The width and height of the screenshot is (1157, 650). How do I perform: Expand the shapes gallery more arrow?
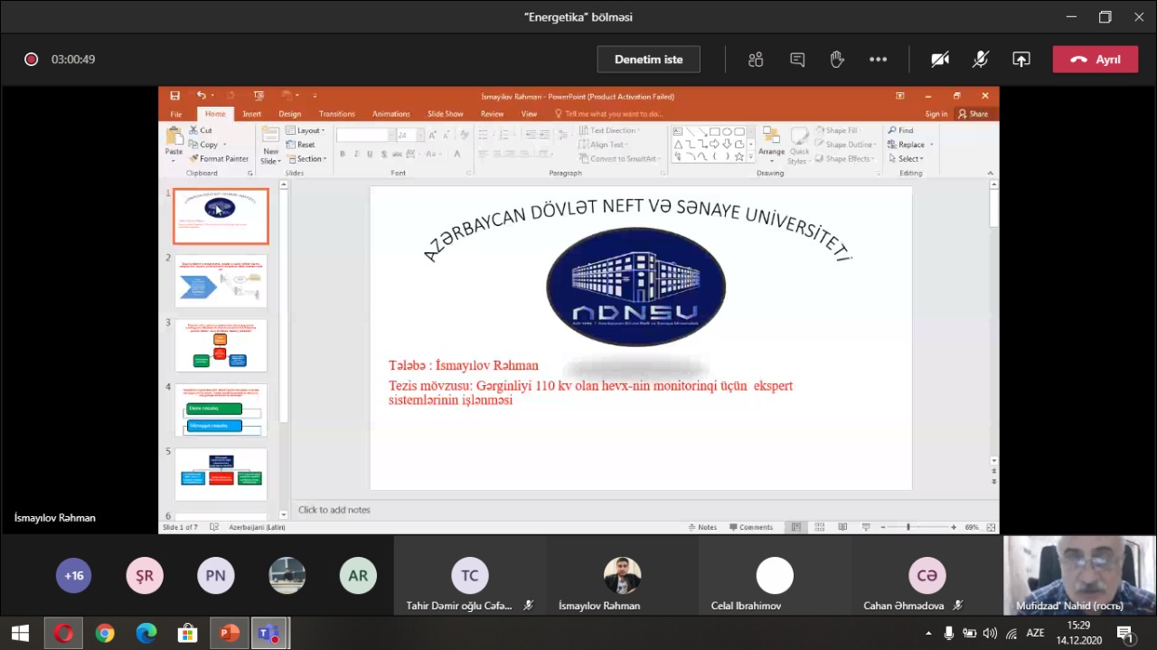[750, 156]
